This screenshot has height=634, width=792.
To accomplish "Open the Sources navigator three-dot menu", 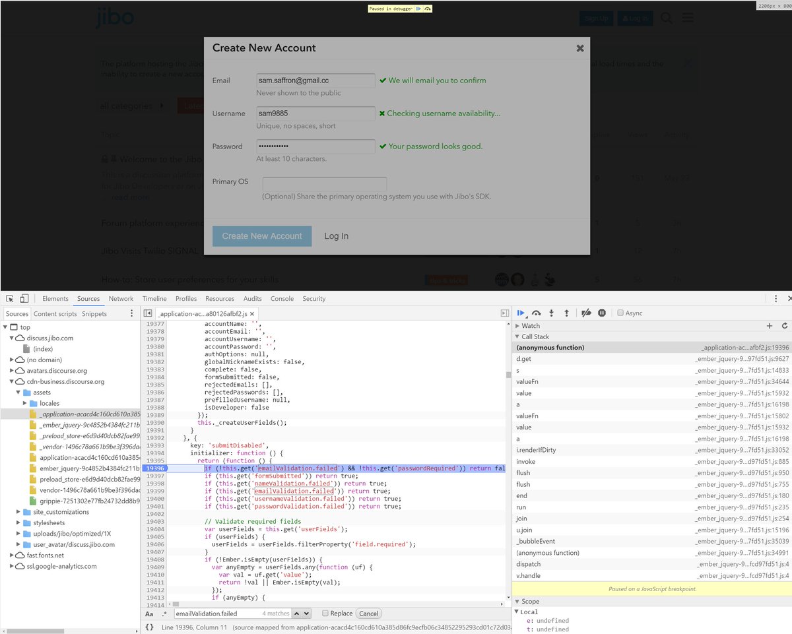I will tap(131, 314).
